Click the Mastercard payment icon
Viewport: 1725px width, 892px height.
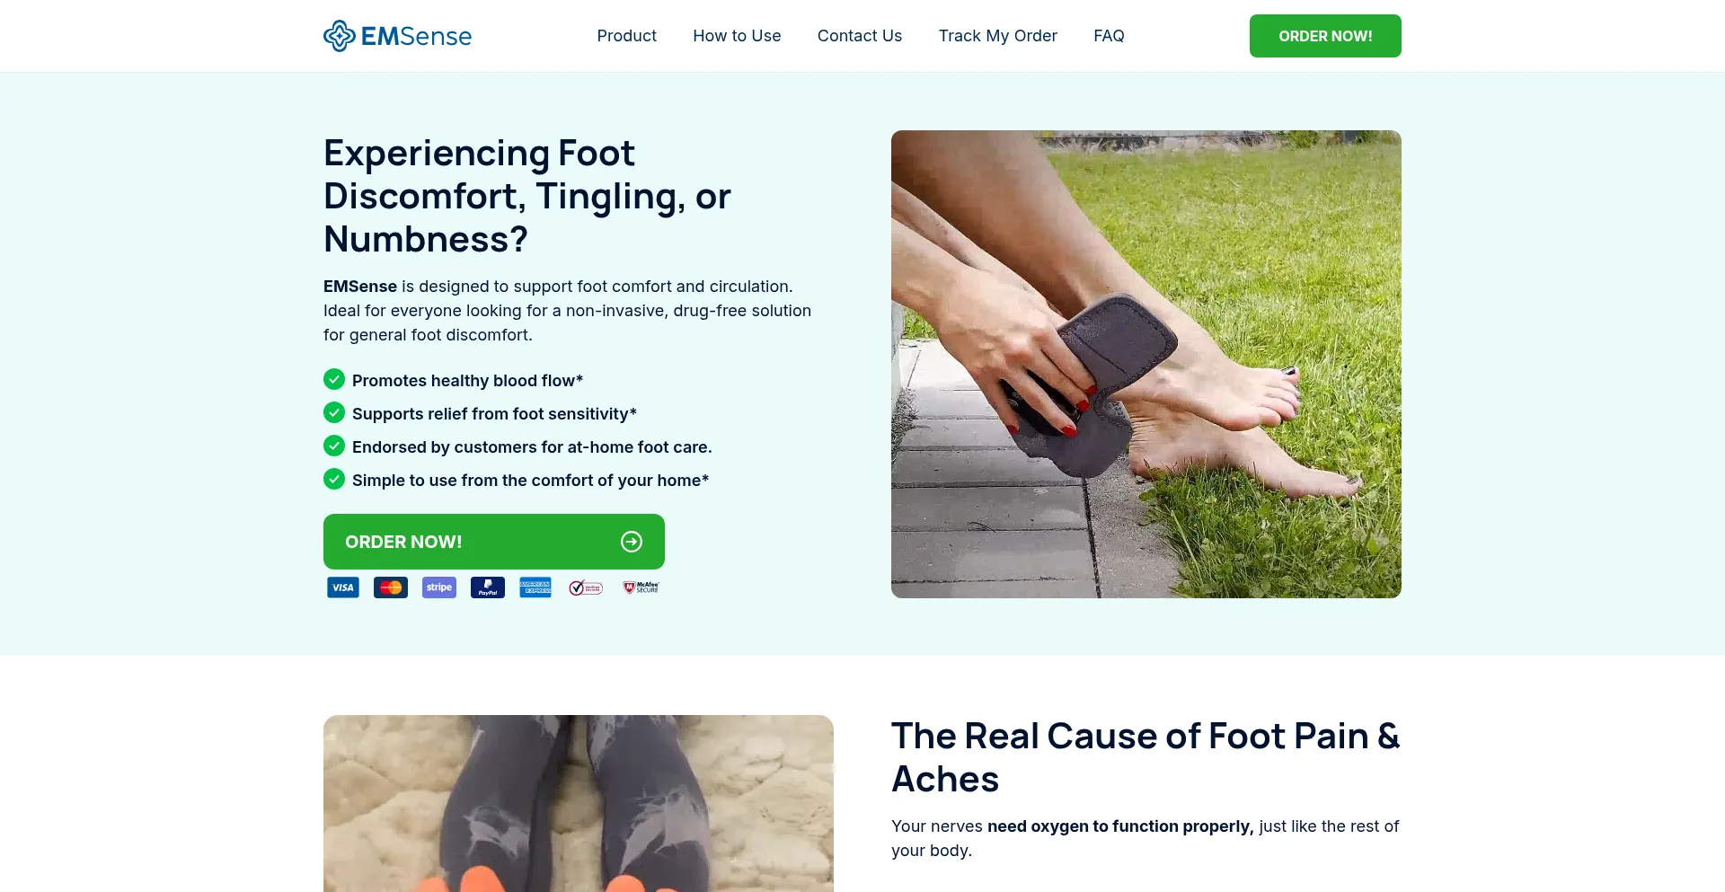391,587
